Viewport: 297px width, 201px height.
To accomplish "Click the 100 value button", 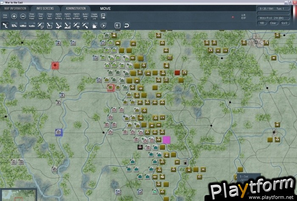I will [262, 23].
